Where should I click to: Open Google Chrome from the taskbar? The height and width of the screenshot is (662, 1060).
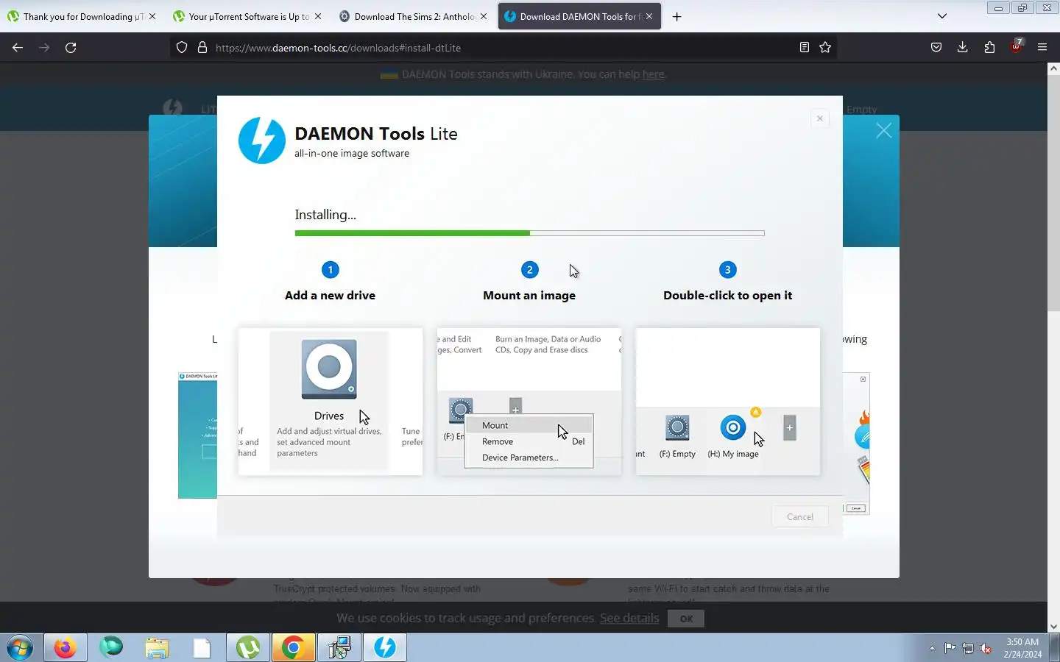[294, 647]
